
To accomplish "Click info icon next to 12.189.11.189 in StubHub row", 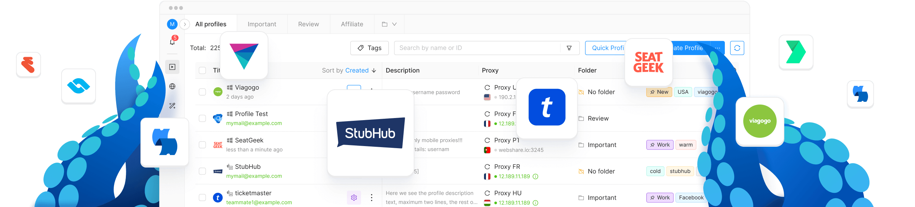I will [x=535, y=177].
